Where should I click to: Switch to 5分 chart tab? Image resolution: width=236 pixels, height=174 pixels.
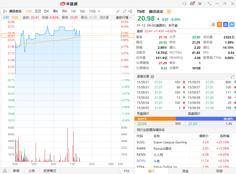(82, 11)
